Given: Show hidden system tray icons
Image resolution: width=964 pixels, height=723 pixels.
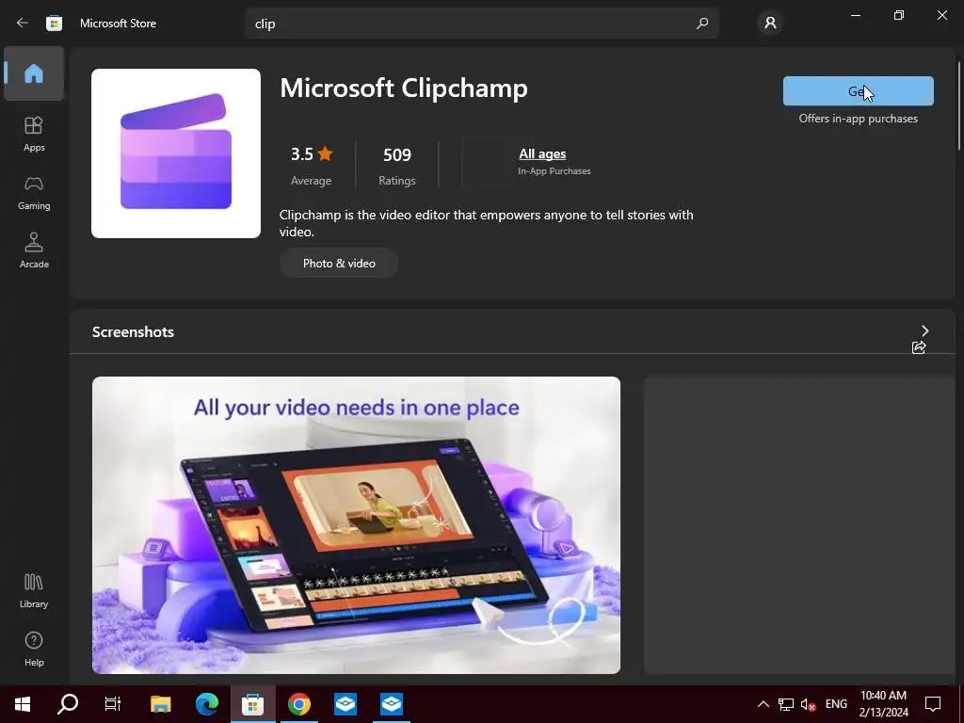Looking at the screenshot, I should point(763,704).
